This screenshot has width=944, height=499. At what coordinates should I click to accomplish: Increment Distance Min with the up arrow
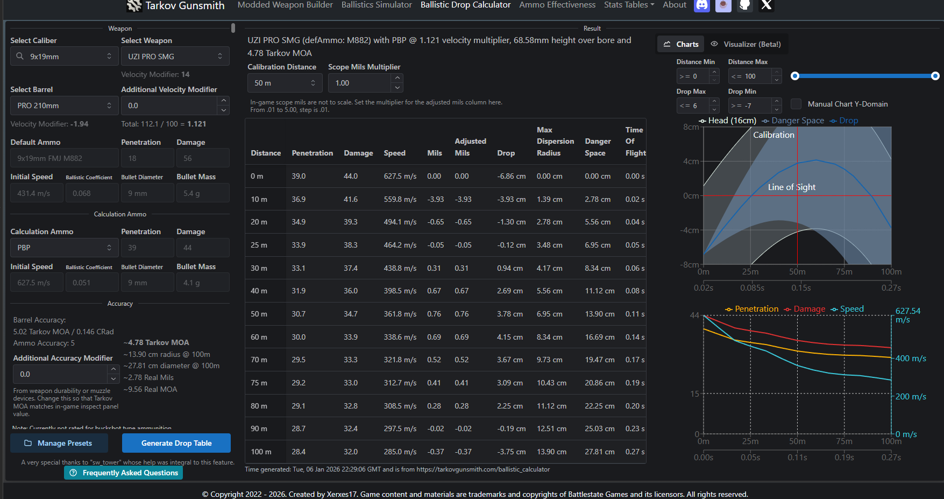coord(714,72)
